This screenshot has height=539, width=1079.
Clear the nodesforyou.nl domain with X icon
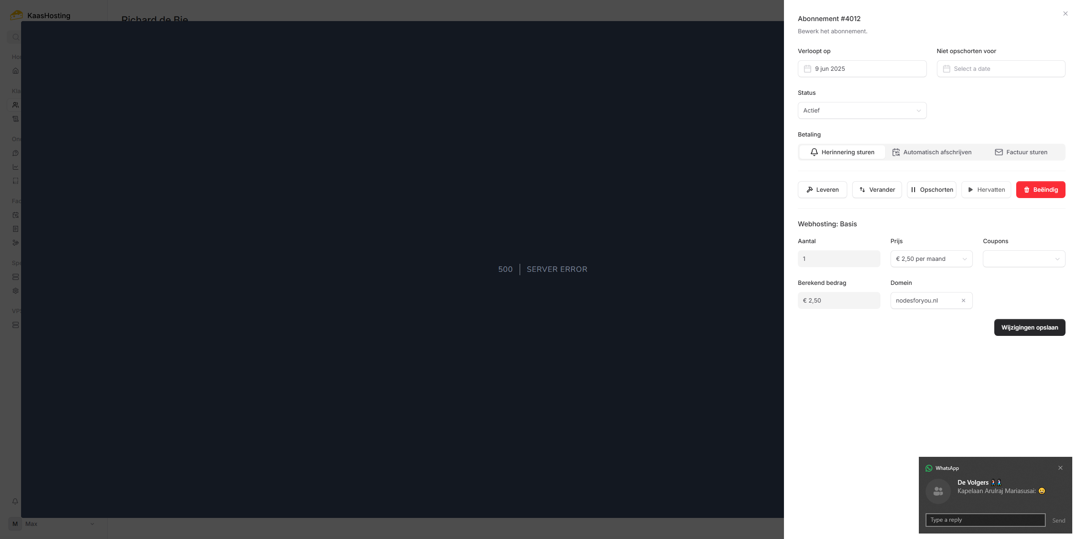click(963, 300)
